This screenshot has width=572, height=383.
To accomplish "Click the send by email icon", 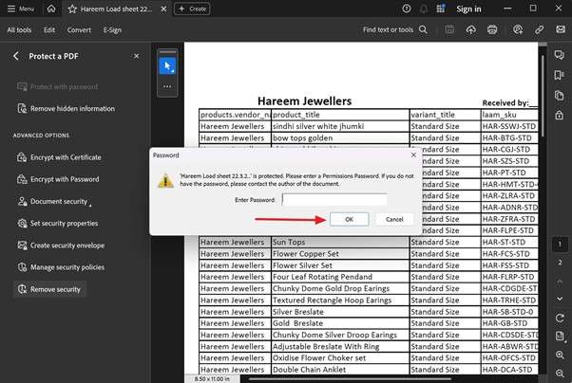I will (x=561, y=29).
